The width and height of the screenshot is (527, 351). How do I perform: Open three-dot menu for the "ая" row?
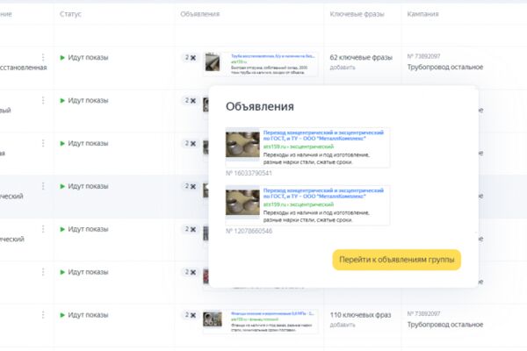pyautogui.click(x=43, y=143)
